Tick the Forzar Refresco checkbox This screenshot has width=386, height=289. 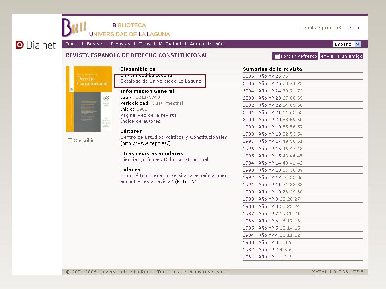[x=277, y=56]
